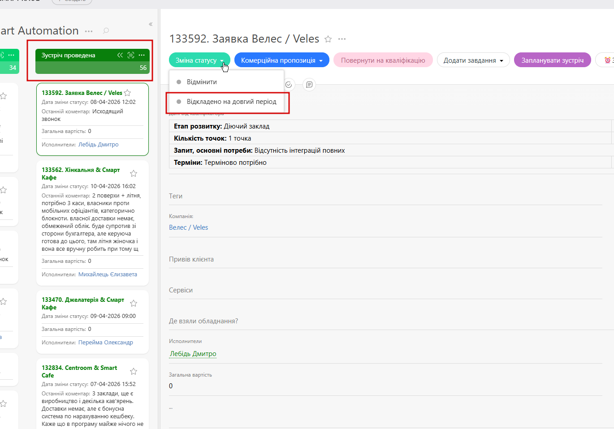Viewport: 614px width, 429px height.
Task: Select Відмінити from the status menu
Action: click(x=226, y=82)
